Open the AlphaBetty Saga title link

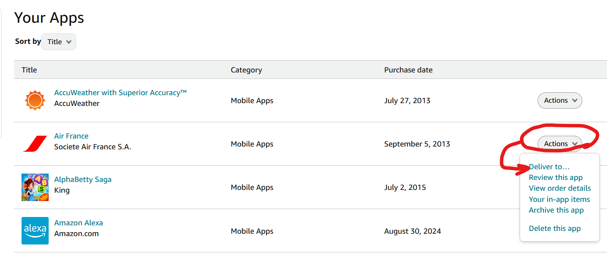click(x=83, y=179)
